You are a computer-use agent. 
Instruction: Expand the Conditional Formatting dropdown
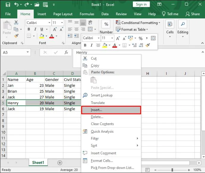coord(159,23)
